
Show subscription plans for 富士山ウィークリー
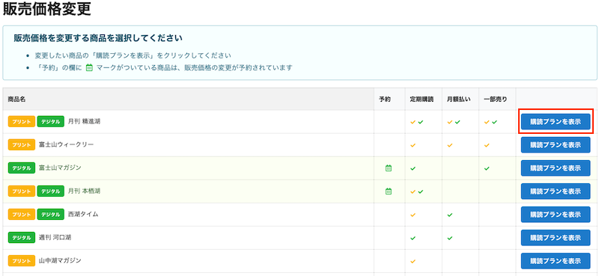(x=556, y=144)
